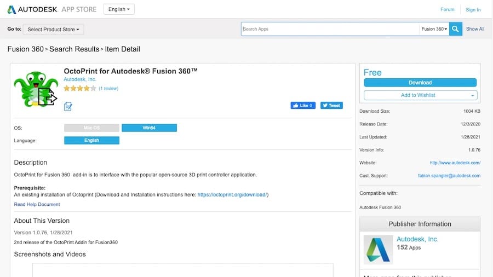Viewport: 493px width, 277px height.
Task: Select the Win64 OS option
Action: point(149,128)
